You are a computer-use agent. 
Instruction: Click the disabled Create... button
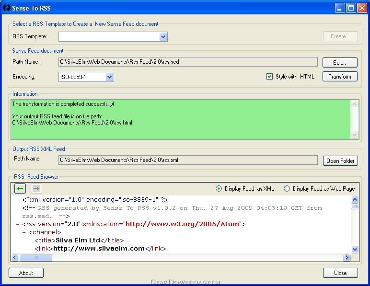[x=340, y=36]
